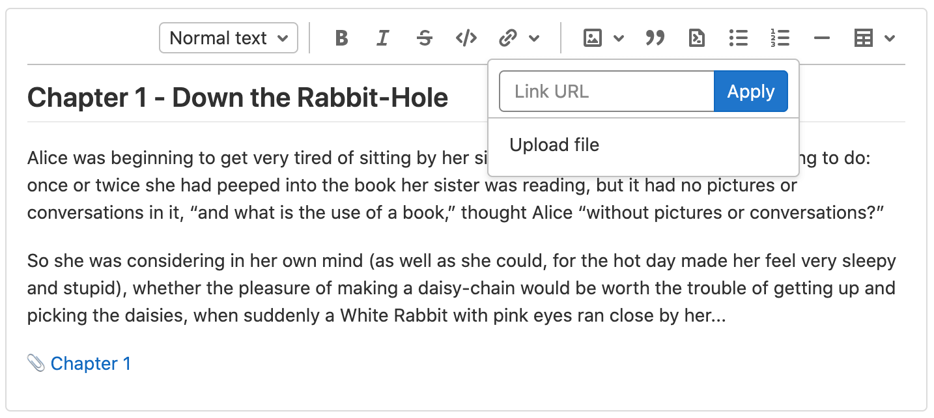Screen dimensions: 934x418
Task: Select Upload file from the link menu
Action: click(x=554, y=145)
